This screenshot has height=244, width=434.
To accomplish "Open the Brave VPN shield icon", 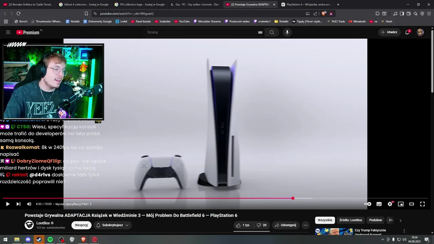I will point(422,14).
